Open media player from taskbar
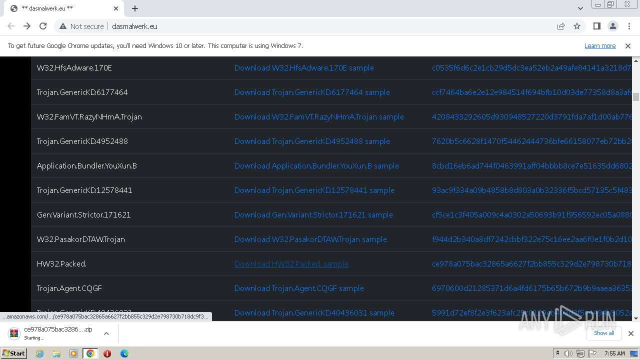Image resolution: width=640 pixels, height=360 pixels. coord(73,353)
